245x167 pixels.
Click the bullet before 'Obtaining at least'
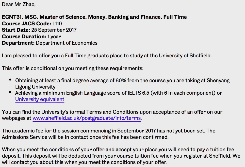(10, 80)
